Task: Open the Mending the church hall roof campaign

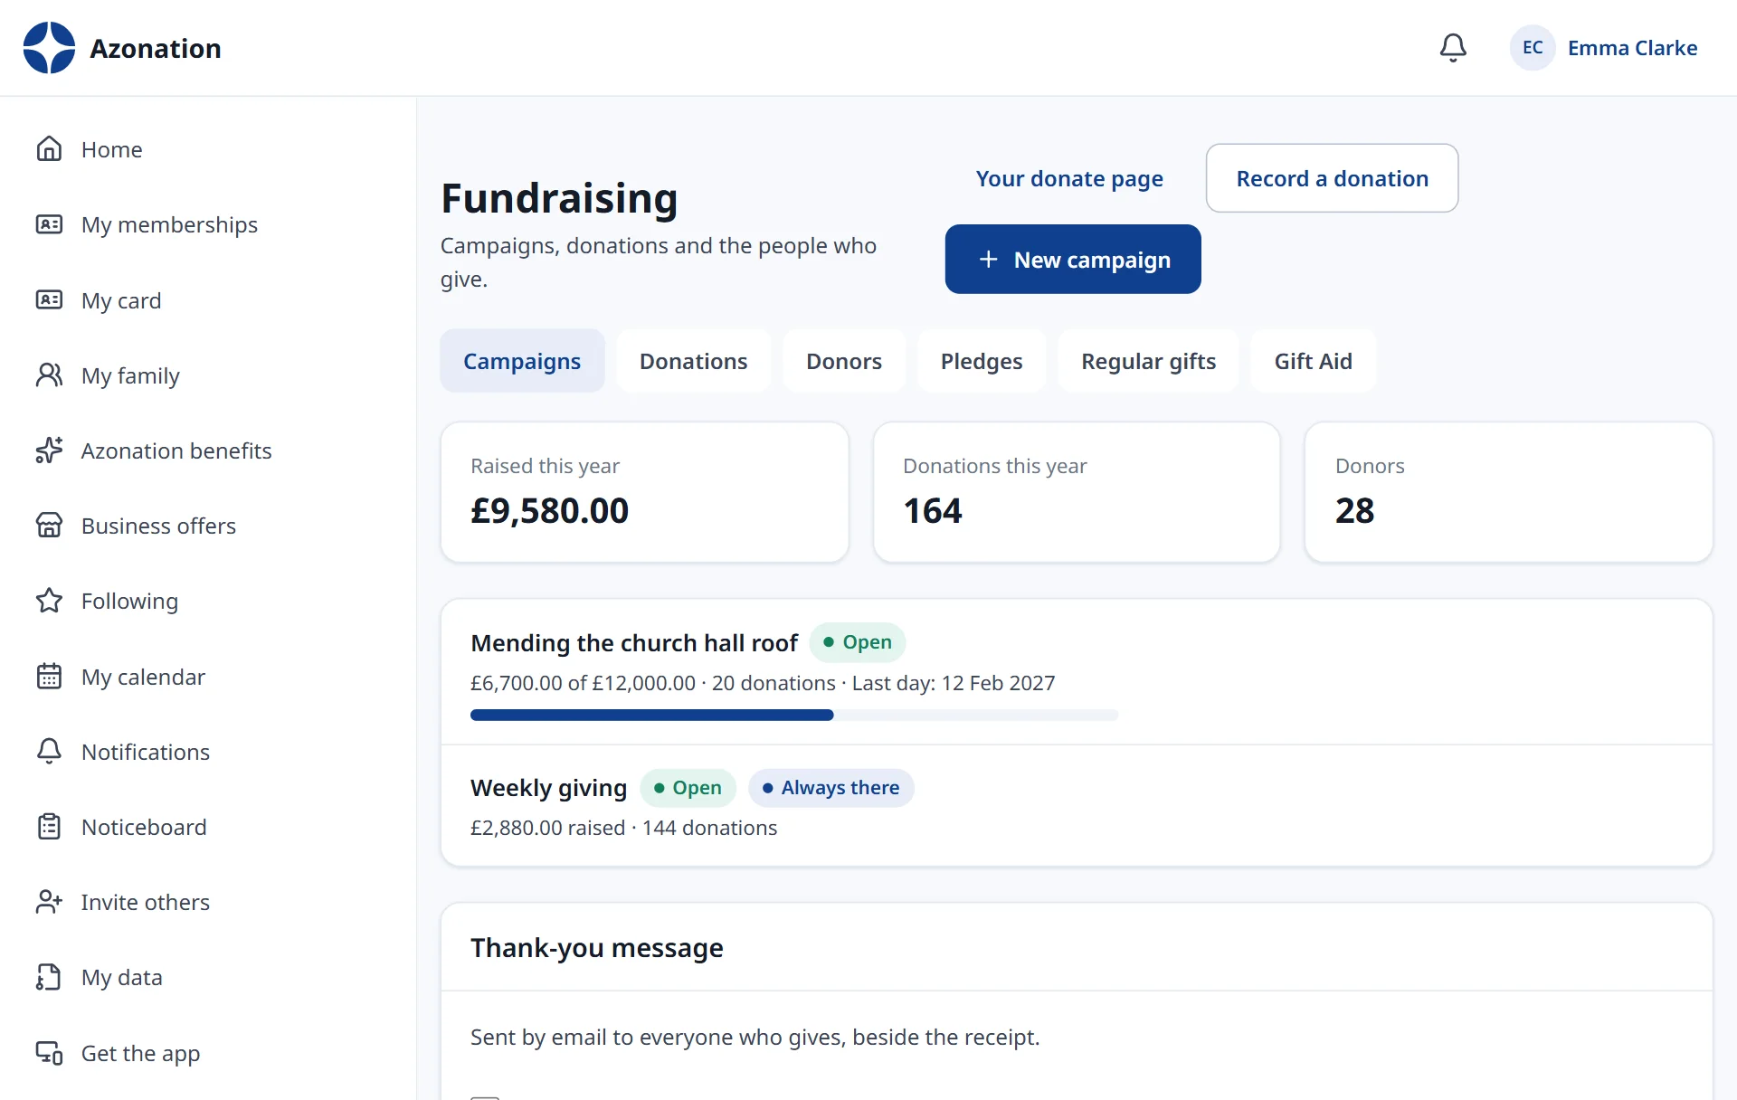Action: click(x=634, y=642)
